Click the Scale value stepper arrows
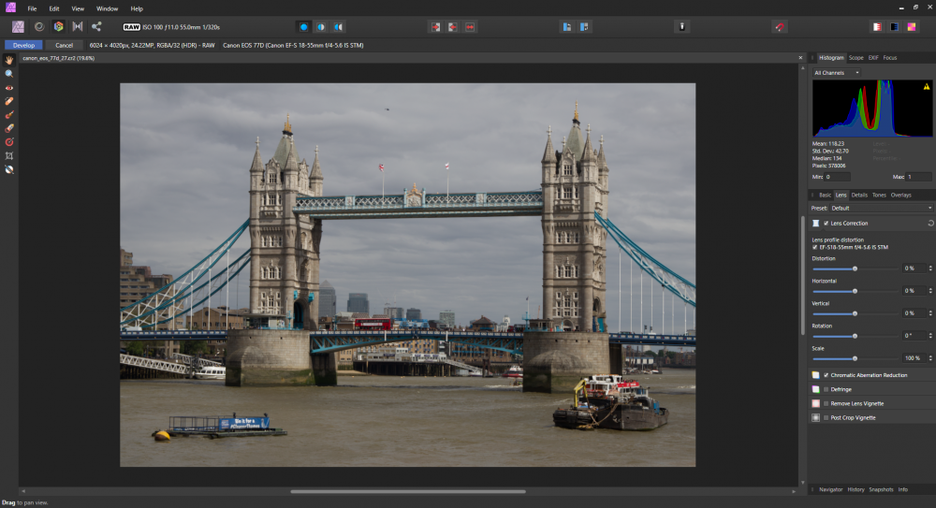This screenshot has height=508, width=936. (929, 358)
